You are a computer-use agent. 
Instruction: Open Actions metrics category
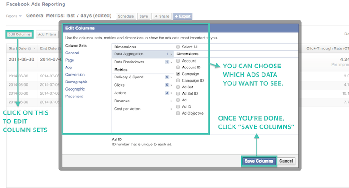pos(143,93)
